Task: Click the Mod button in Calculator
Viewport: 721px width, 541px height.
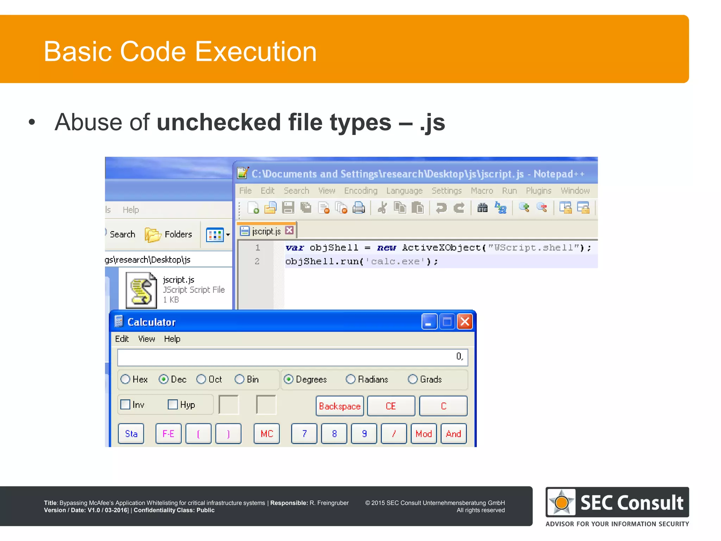Action: (424, 434)
